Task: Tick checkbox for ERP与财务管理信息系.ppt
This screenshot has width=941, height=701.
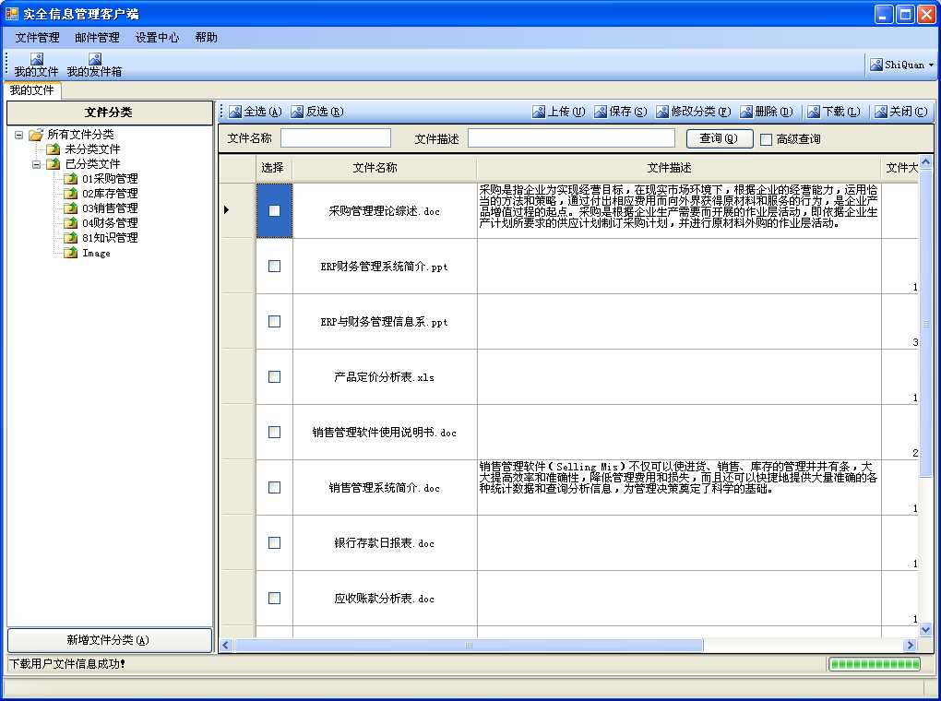Action: tap(274, 321)
